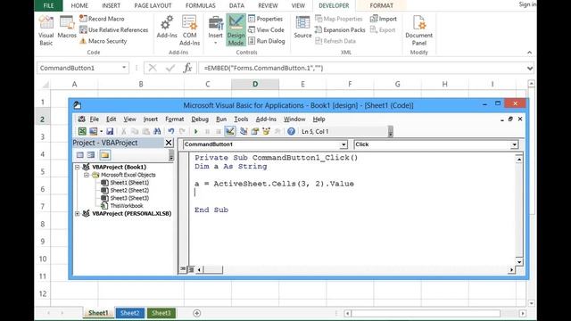Image resolution: width=571 pixels, height=321 pixels.
Task: Click View Microsoft Excel icon in VBA toolbar
Action: click(82, 131)
